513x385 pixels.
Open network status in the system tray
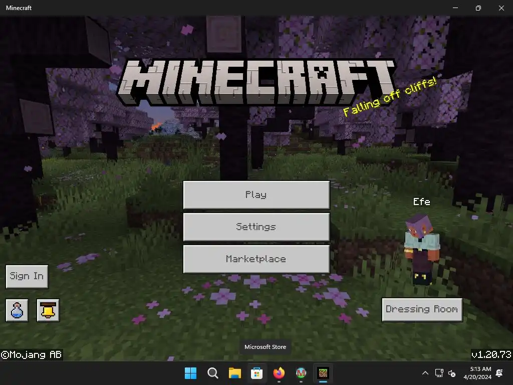coord(439,373)
